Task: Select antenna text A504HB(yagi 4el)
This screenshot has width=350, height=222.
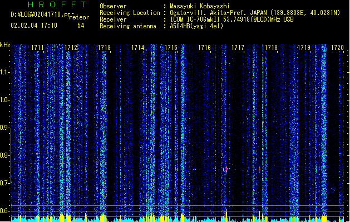Action: tap(196, 26)
